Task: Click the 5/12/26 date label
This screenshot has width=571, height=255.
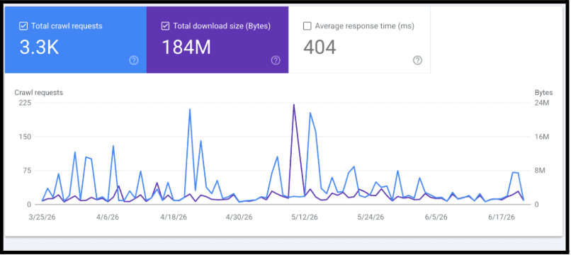Action: tap(305, 217)
